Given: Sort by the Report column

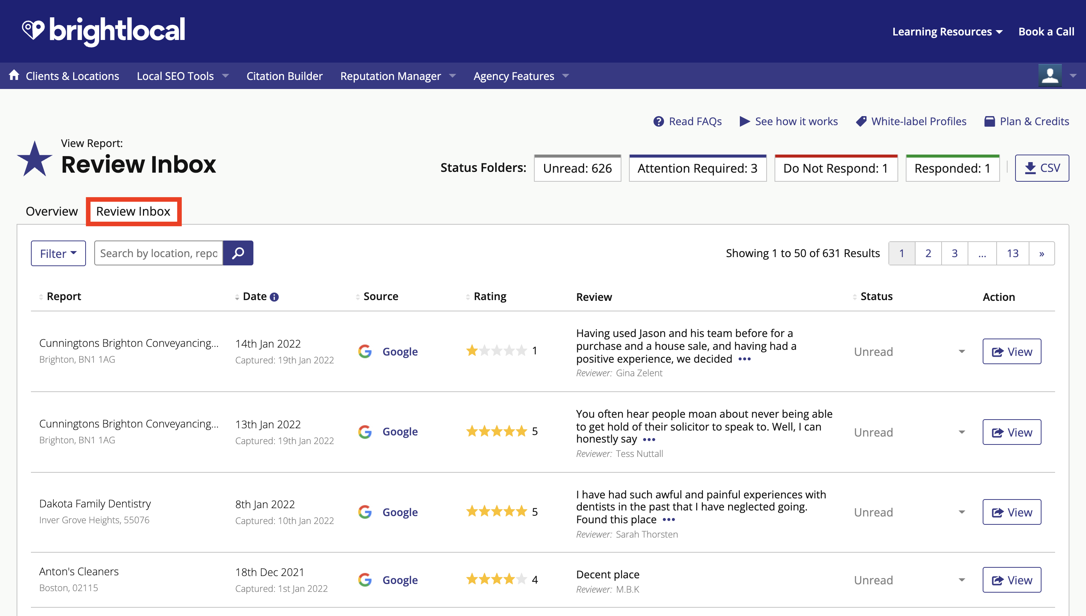Looking at the screenshot, I should (60, 297).
